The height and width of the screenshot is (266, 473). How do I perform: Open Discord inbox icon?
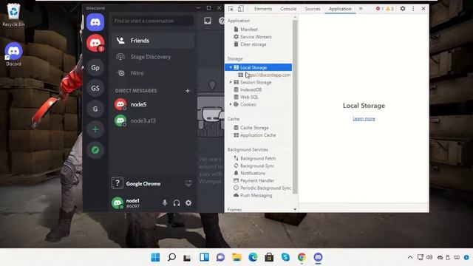tap(208, 21)
